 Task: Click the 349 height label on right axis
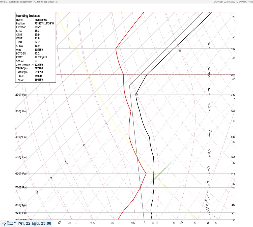point(233,95)
